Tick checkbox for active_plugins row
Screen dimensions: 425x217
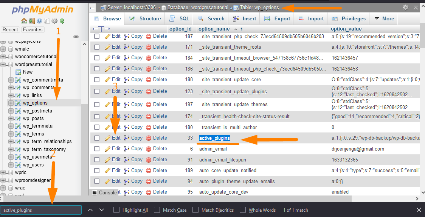coord(97,138)
